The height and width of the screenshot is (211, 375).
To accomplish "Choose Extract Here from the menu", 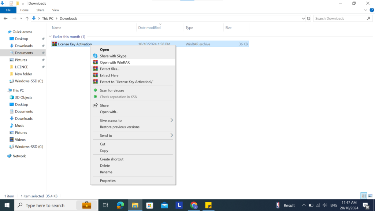I will [x=133, y=75].
